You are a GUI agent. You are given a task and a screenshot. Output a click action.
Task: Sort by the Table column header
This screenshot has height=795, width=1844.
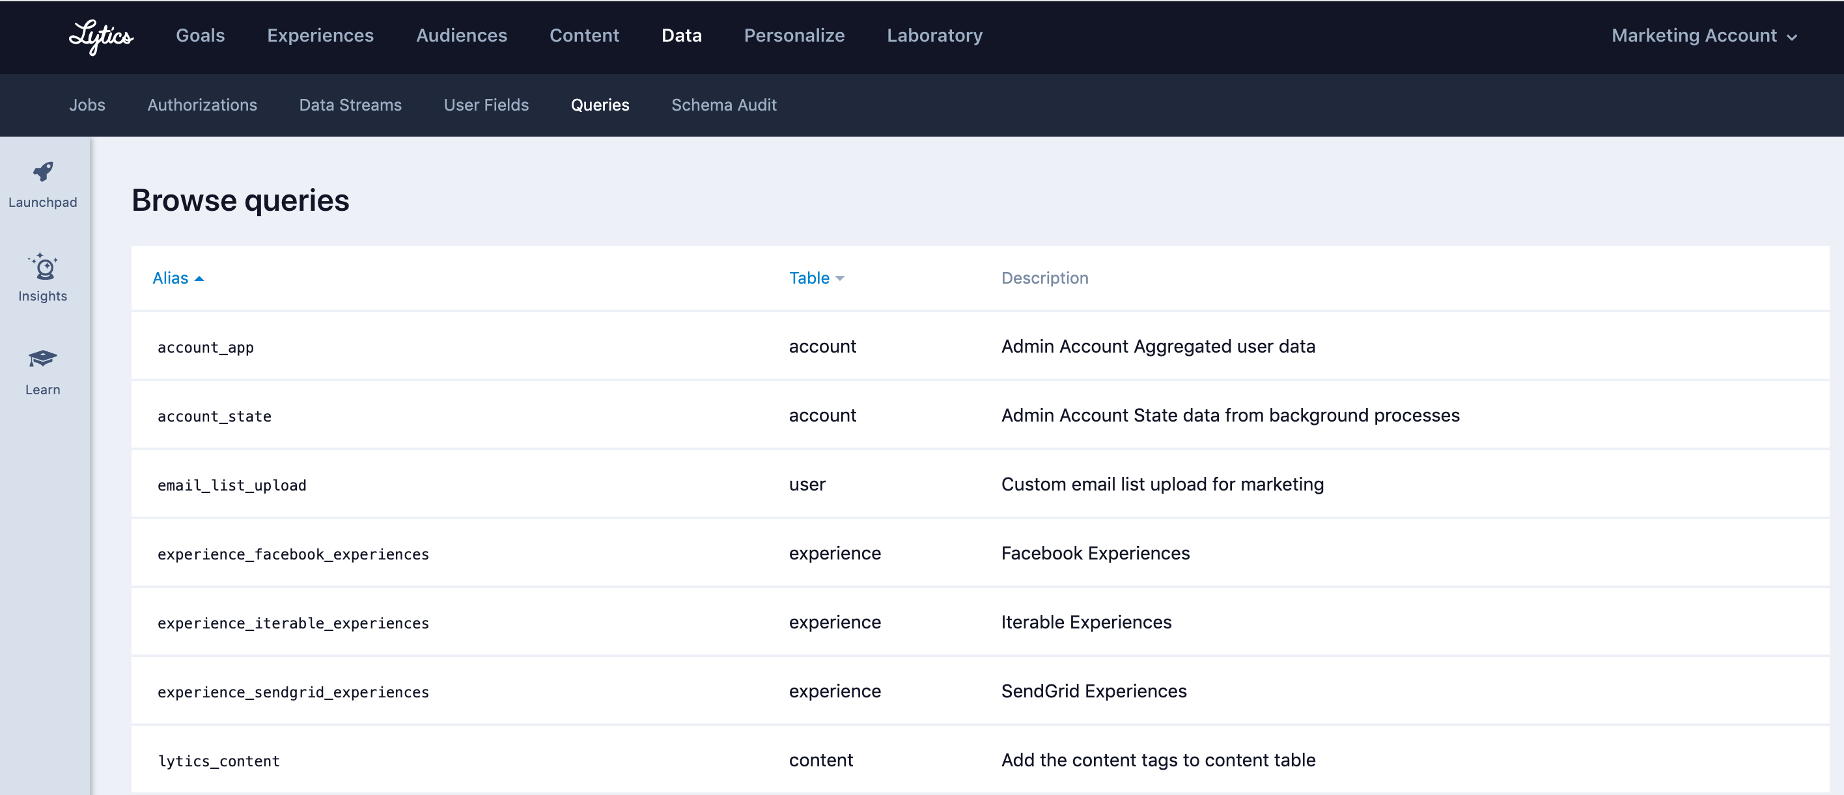point(816,278)
